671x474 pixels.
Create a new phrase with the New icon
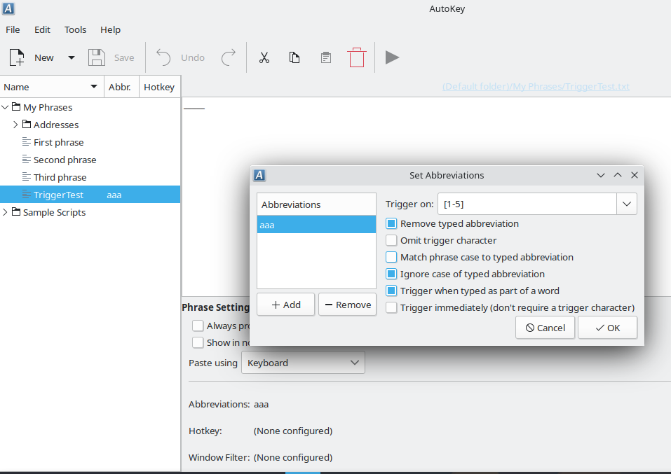click(x=16, y=57)
